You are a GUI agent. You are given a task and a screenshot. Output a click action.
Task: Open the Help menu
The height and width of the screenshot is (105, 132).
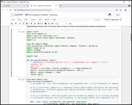pyautogui.click(x=54, y=20)
